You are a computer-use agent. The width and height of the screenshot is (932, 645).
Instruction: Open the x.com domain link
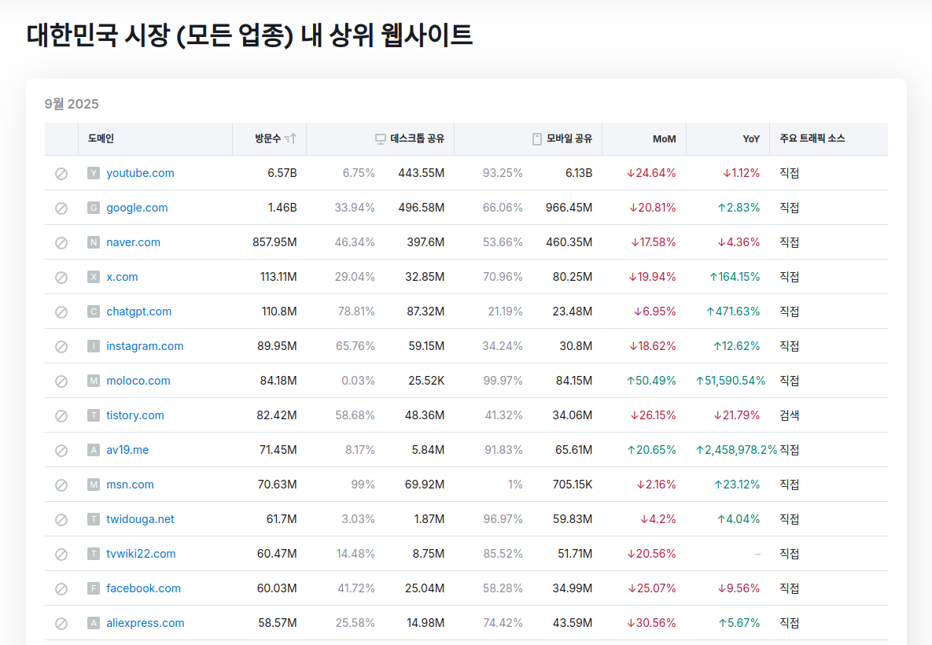coord(122,276)
